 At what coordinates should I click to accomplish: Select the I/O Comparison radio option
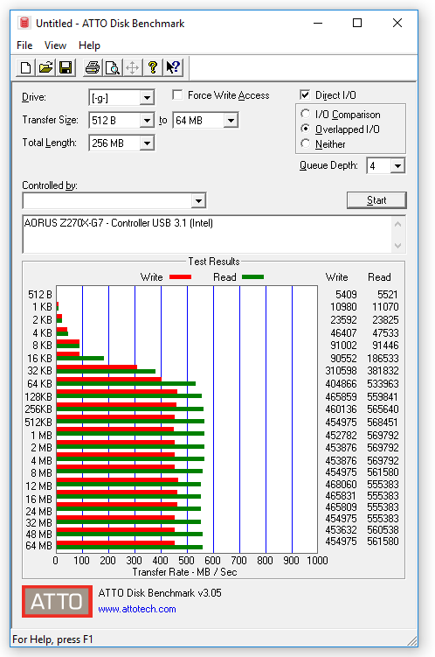tap(306, 114)
